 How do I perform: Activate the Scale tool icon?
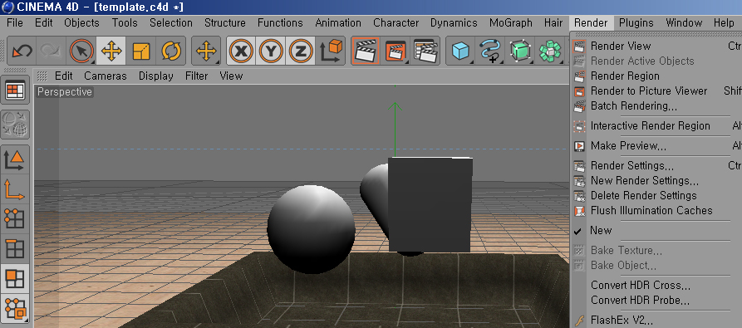coord(141,51)
